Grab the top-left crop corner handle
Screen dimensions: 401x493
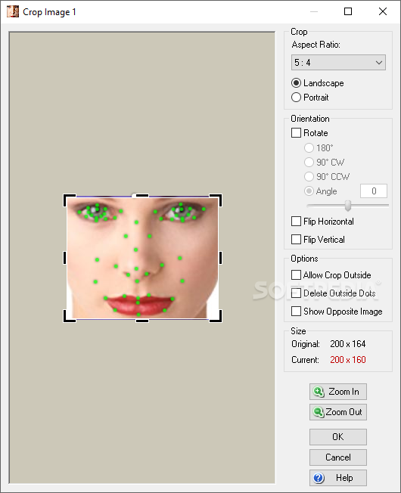70,200
